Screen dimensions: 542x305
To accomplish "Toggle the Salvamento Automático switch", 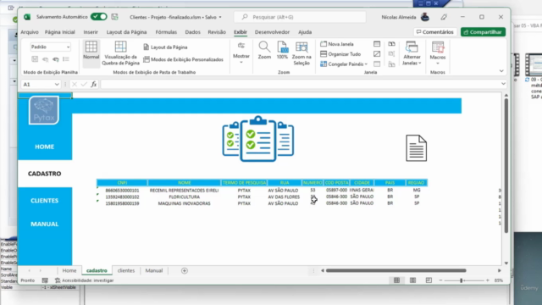I will pyautogui.click(x=99, y=17).
